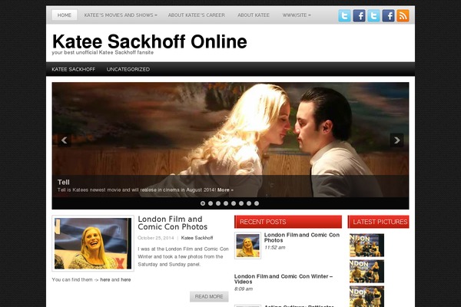Select the seventh slider pagination dot
Viewport: 461px width, 307px height.
pyautogui.click(x=249, y=203)
